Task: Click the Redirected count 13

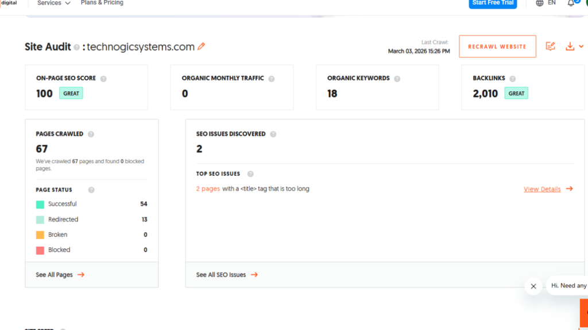Action: point(144,219)
